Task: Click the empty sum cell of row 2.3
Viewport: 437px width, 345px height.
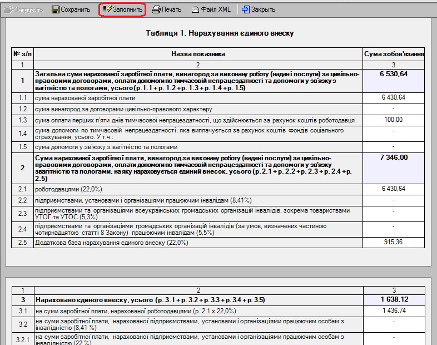Action: point(394,214)
